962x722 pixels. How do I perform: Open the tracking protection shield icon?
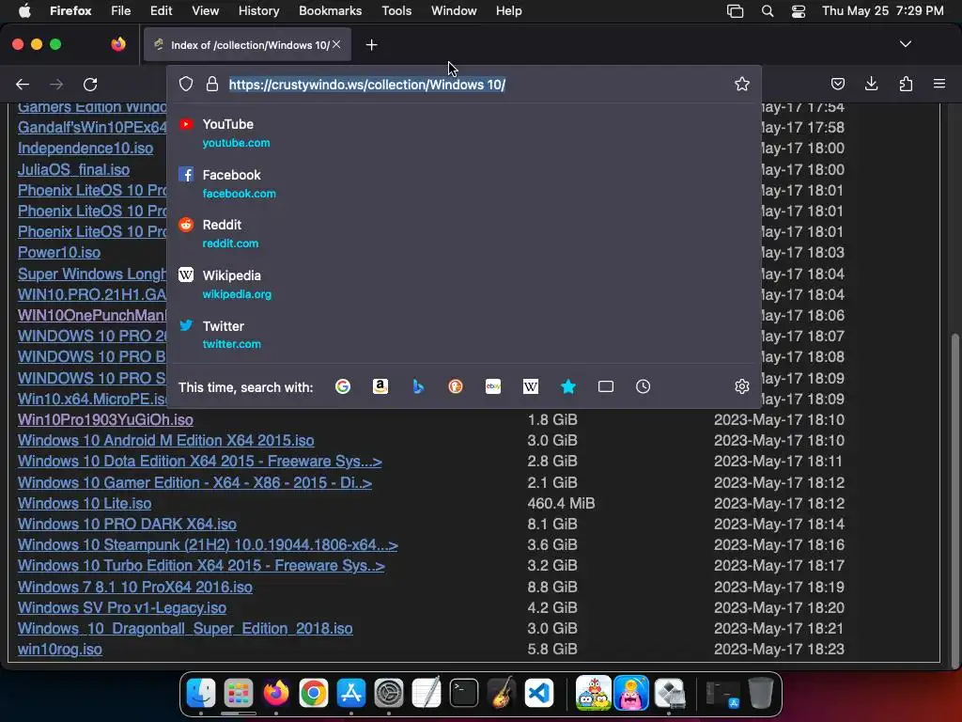tap(186, 84)
